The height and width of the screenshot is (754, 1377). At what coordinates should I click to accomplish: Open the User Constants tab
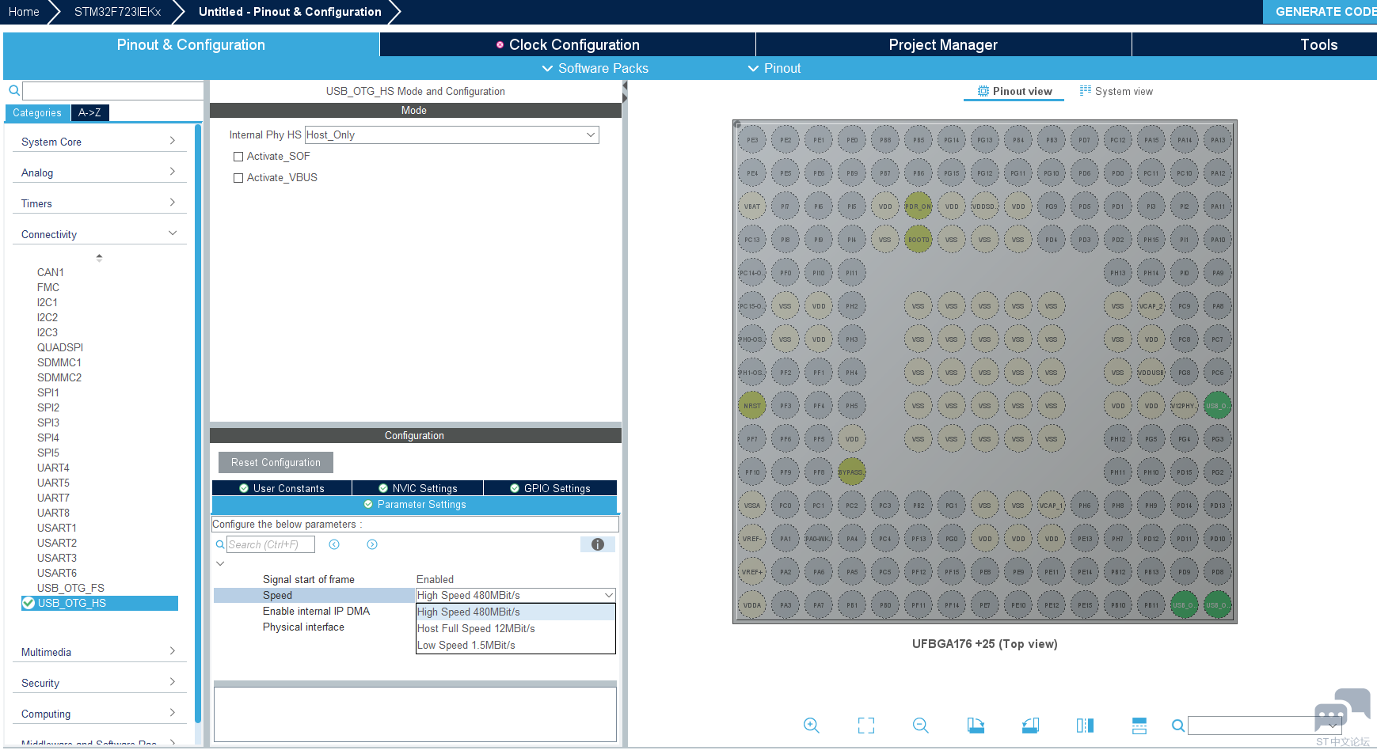pos(282,488)
